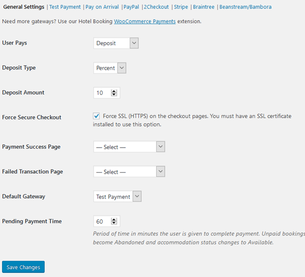This screenshot has width=305, height=277.
Task: Click the Deposit Amount number field
Action: coord(107,93)
